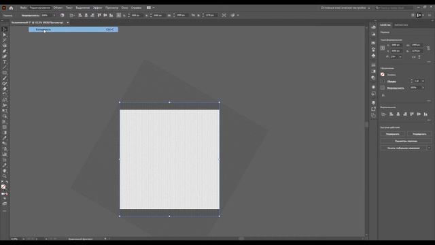Select the Zoom magnifier tool

pyautogui.click(x=5, y=176)
